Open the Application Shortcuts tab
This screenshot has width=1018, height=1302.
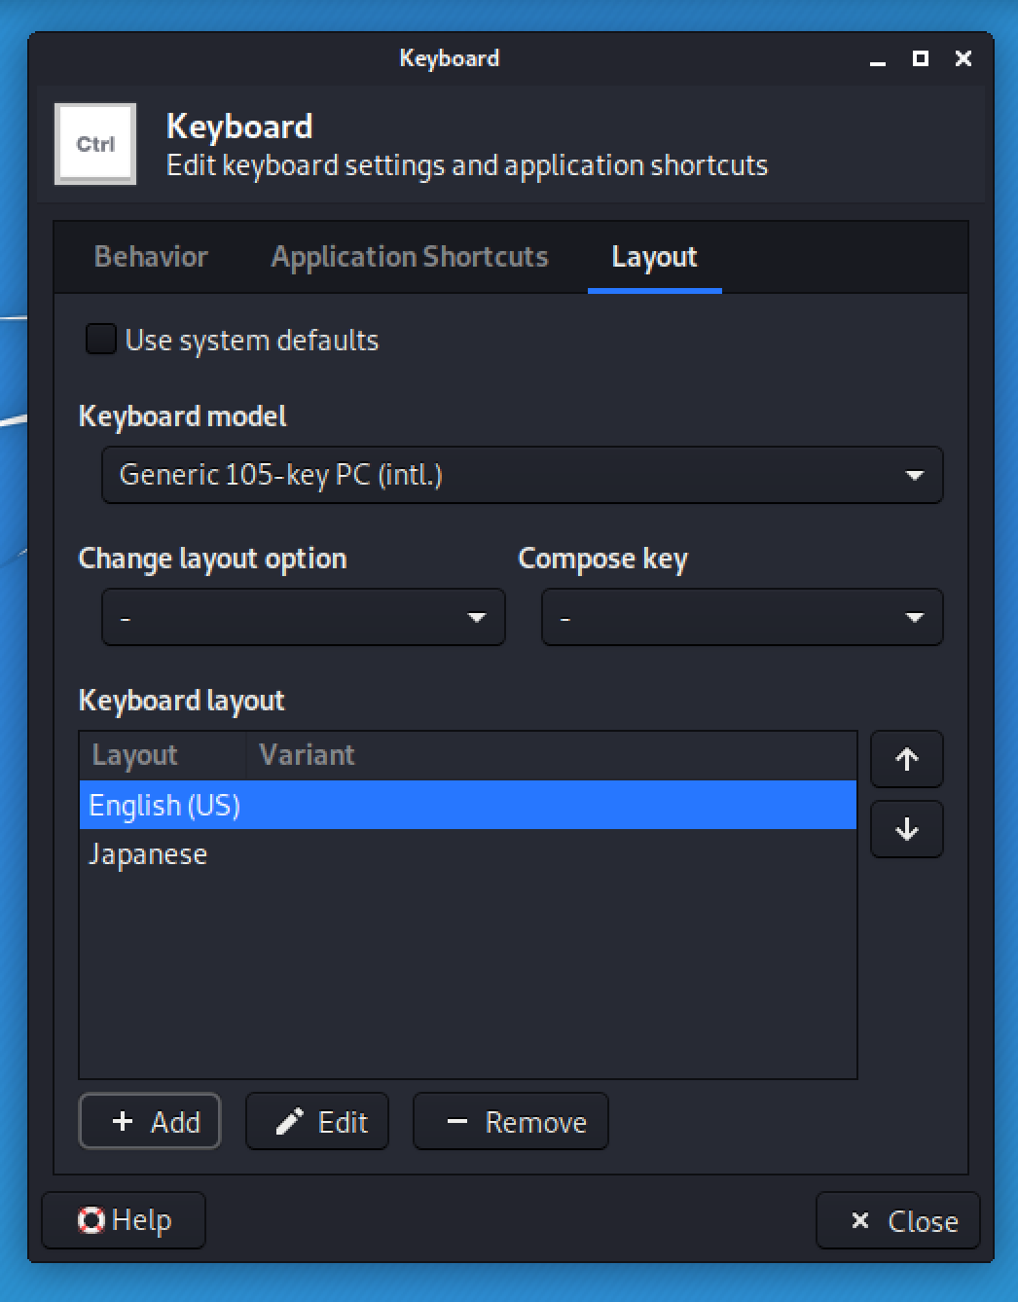click(x=410, y=257)
